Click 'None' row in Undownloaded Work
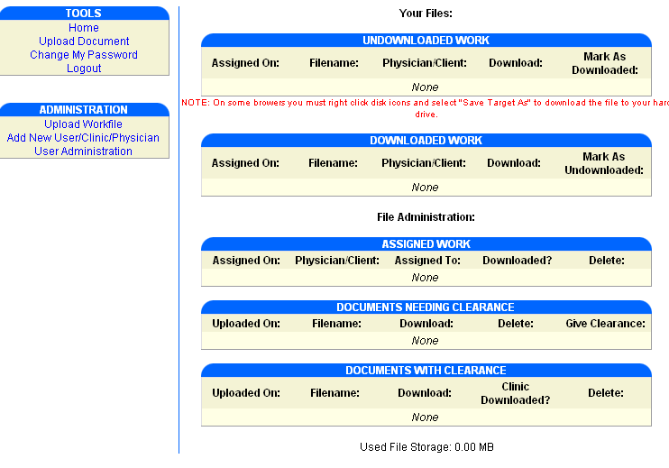Screen dimensions: 669x468 tap(426, 87)
